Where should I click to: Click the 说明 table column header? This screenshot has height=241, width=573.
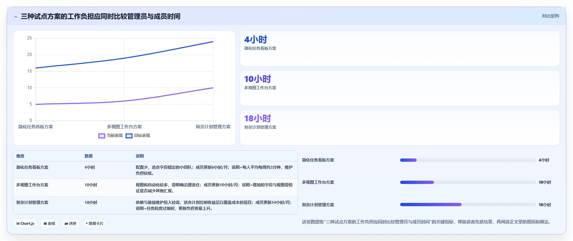[140, 156]
